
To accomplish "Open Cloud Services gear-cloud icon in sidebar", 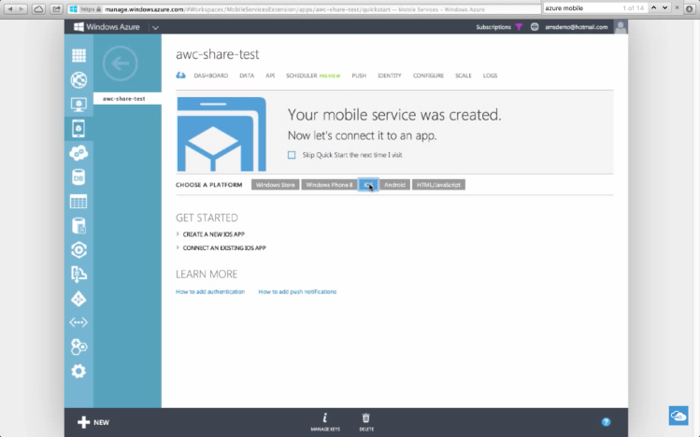I will click(79, 153).
